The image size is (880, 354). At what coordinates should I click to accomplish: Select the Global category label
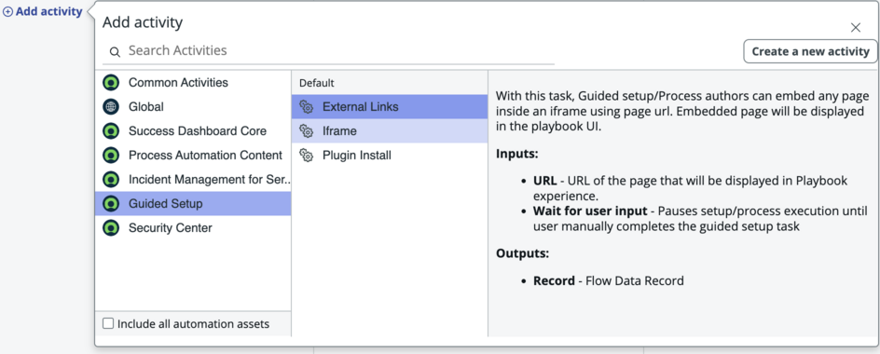coord(146,106)
